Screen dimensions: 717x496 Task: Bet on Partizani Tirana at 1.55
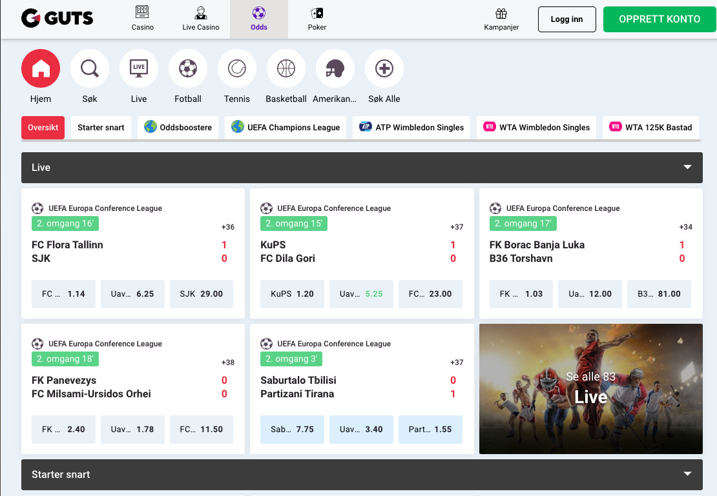coord(430,430)
